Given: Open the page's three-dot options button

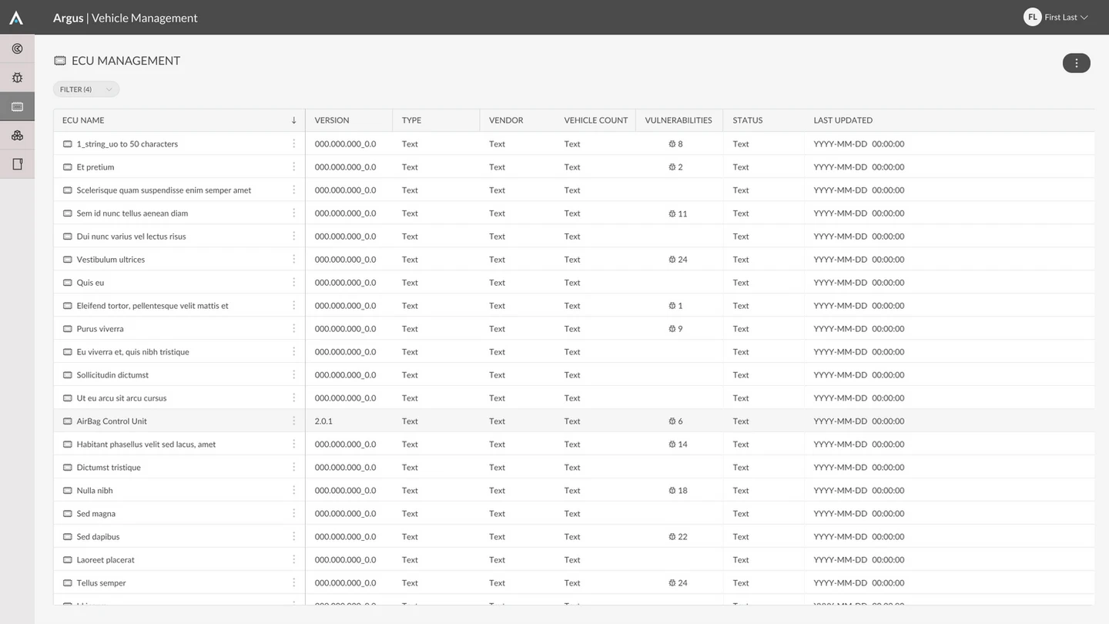Looking at the screenshot, I should pos(1077,63).
